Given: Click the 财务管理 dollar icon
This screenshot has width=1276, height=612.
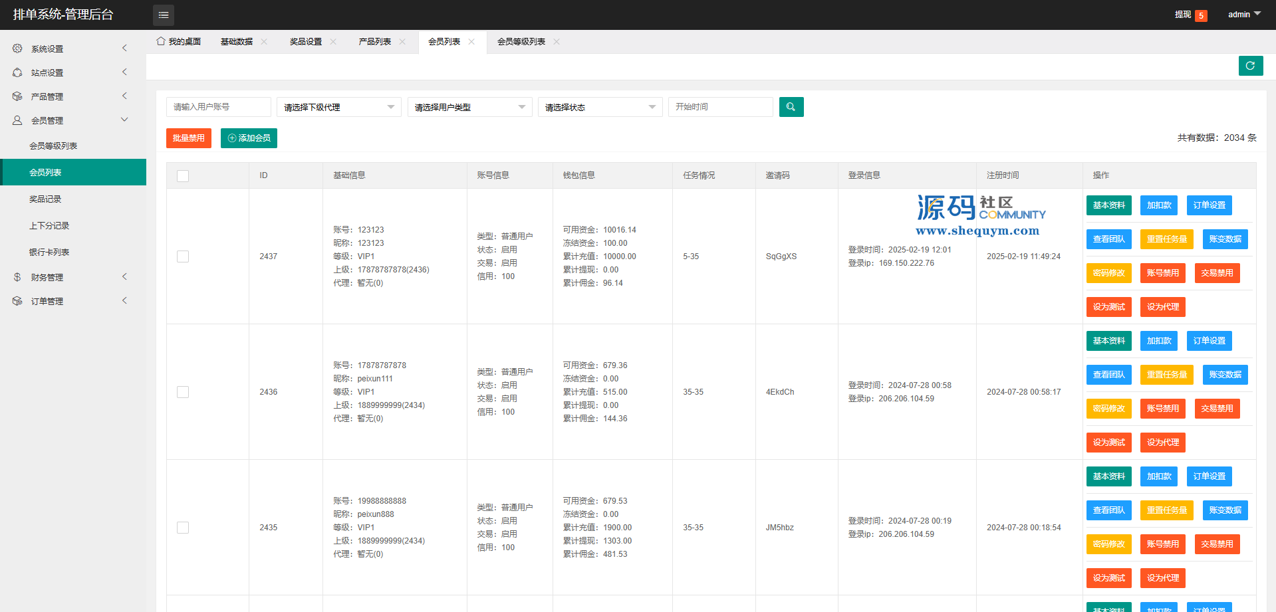Looking at the screenshot, I should [x=17, y=277].
